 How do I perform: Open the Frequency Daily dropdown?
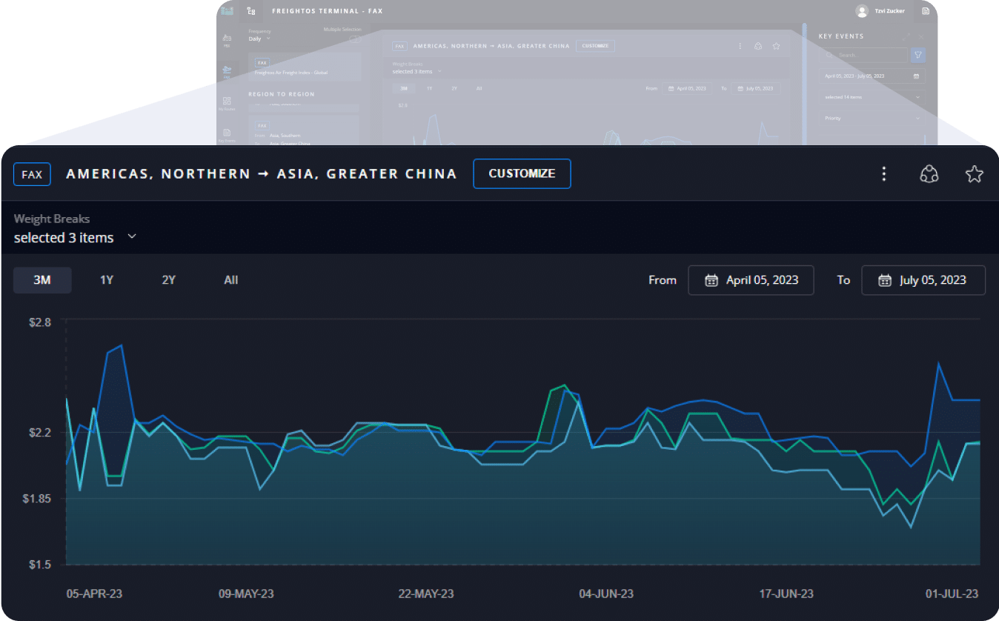259,39
